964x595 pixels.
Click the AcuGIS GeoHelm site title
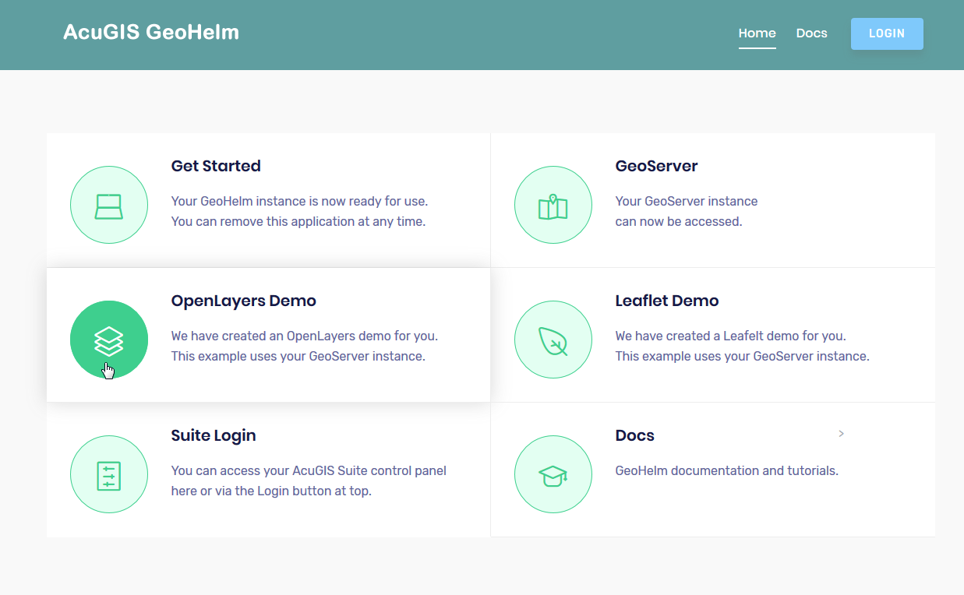click(x=151, y=32)
